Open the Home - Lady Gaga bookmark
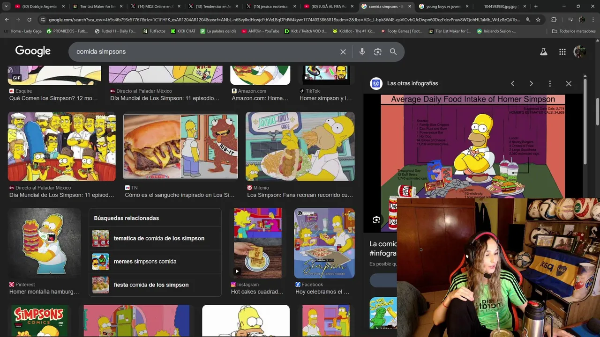Viewport: 600px width, 337px height. pos(22,31)
